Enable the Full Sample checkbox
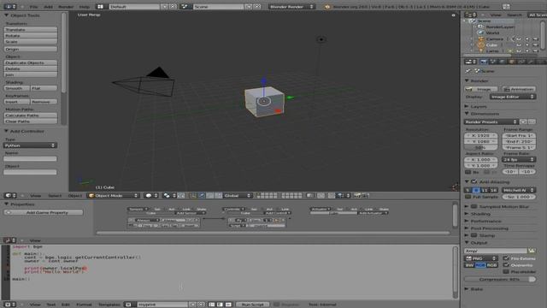The height and width of the screenshot is (308, 547). [x=468, y=197]
